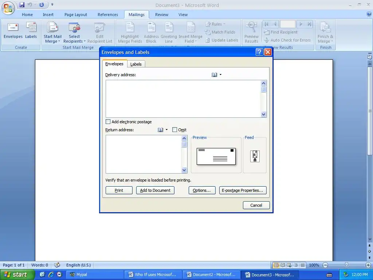Click Greeting Line icon
This screenshot has width=373, height=280.
pos(169,32)
